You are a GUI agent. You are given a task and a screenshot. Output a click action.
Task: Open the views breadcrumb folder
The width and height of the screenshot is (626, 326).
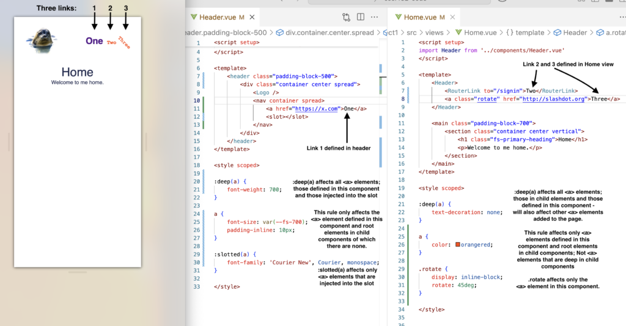point(434,33)
